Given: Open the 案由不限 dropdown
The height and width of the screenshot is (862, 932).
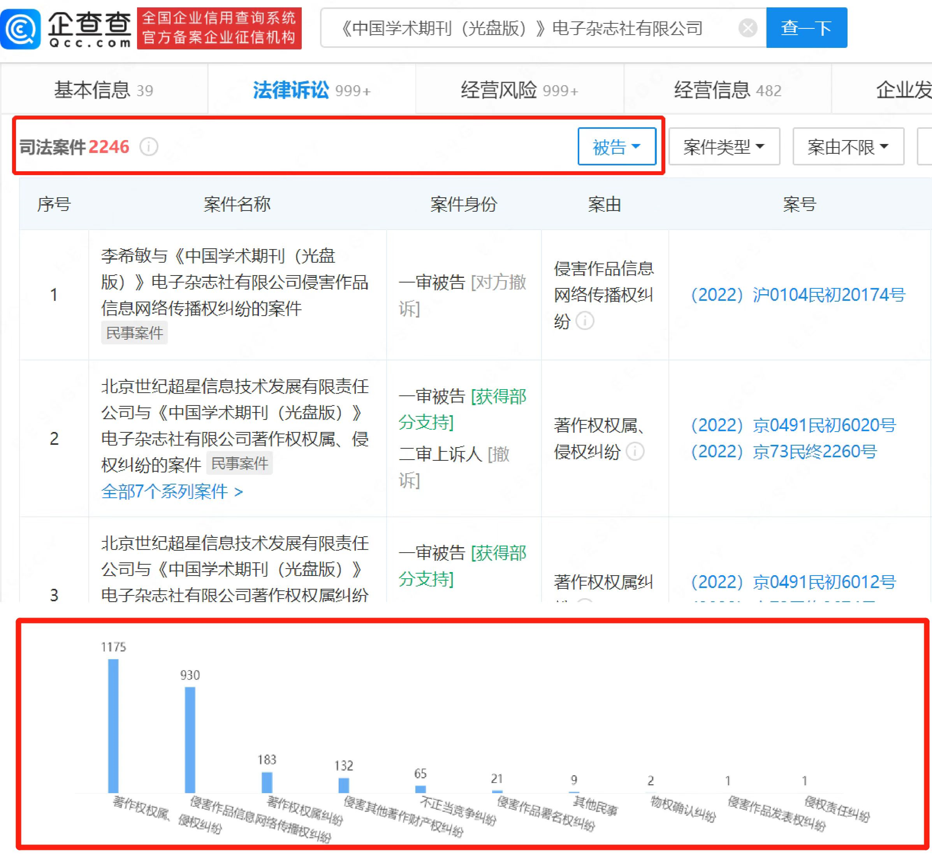Looking at the screenshot, I should [x=848, y=147].
